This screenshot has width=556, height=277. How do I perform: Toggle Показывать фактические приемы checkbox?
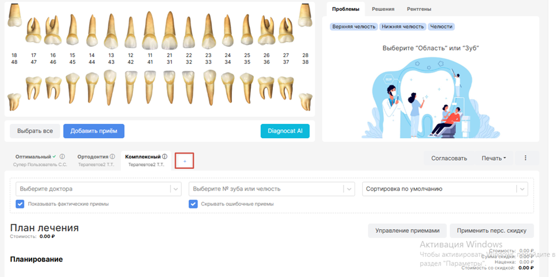coord(20,204)
